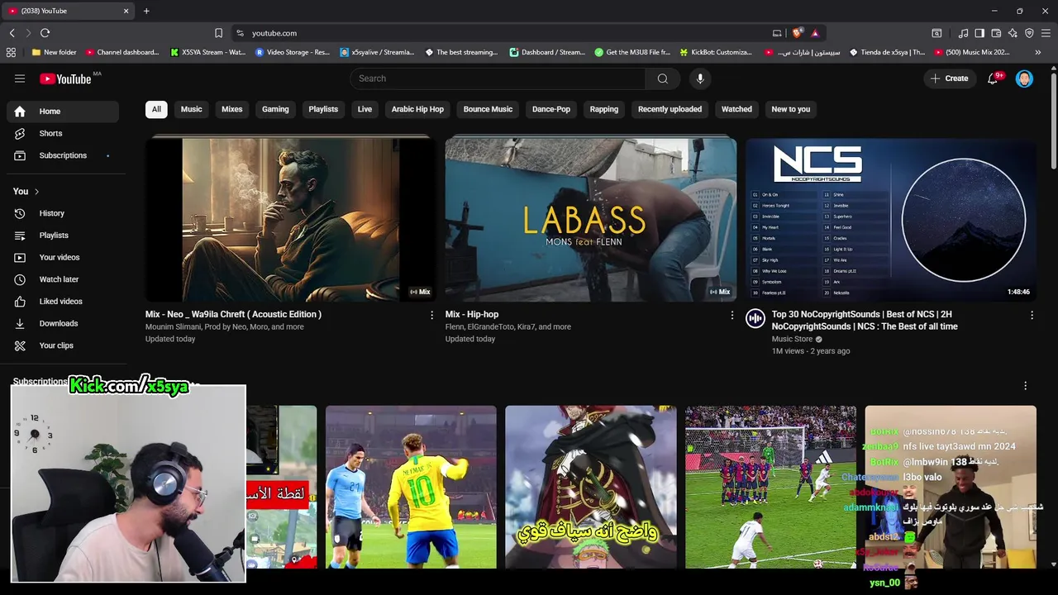Image resolution: width=1058 pixels, height=595 pixels.
Task: Open the browser main menu
Action: 1046,33
